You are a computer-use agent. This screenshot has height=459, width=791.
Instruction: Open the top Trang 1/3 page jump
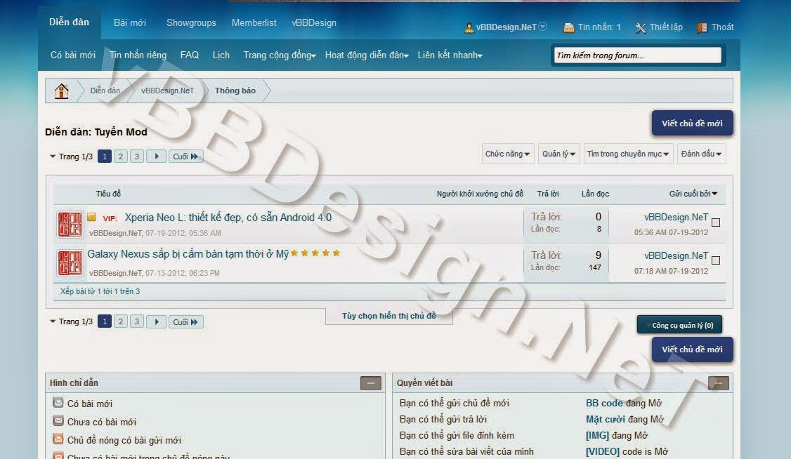point(71,157)
